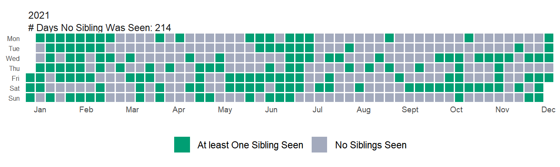Viewport: 560px width, 167px height.
Task: Click the Fri row label
Action: click(15, 78)
